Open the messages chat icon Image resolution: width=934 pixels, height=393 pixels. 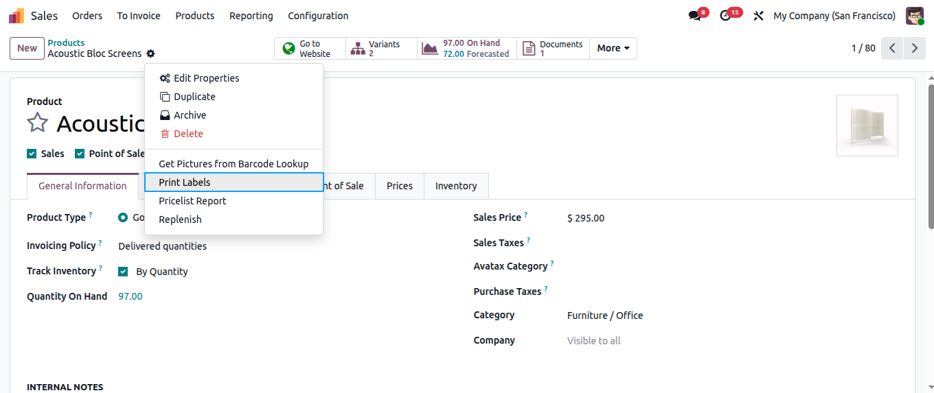(694, 16)
